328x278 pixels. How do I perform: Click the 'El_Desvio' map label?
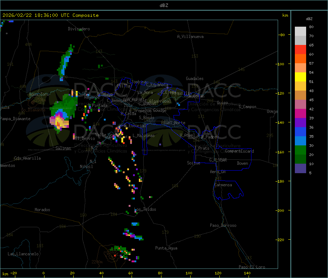(85, 138)
